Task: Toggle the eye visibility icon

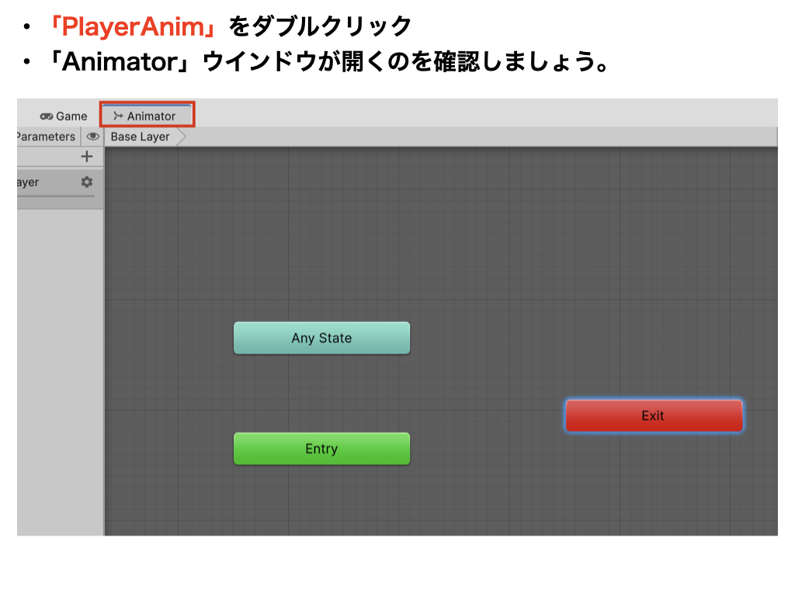Action: coord(93,137)
